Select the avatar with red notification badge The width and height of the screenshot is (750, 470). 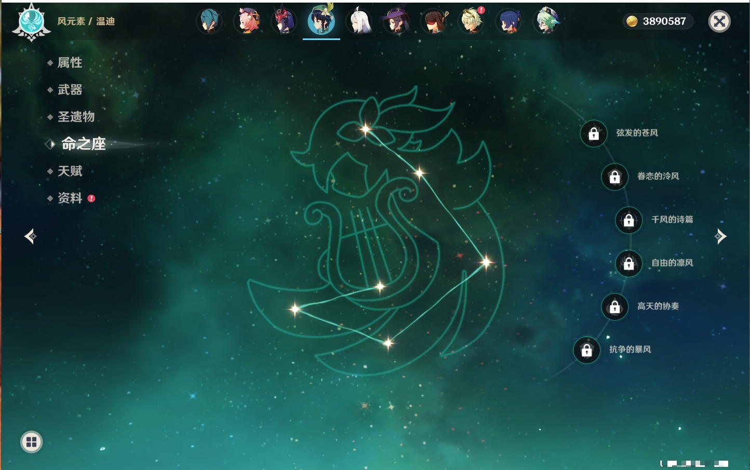472,21
